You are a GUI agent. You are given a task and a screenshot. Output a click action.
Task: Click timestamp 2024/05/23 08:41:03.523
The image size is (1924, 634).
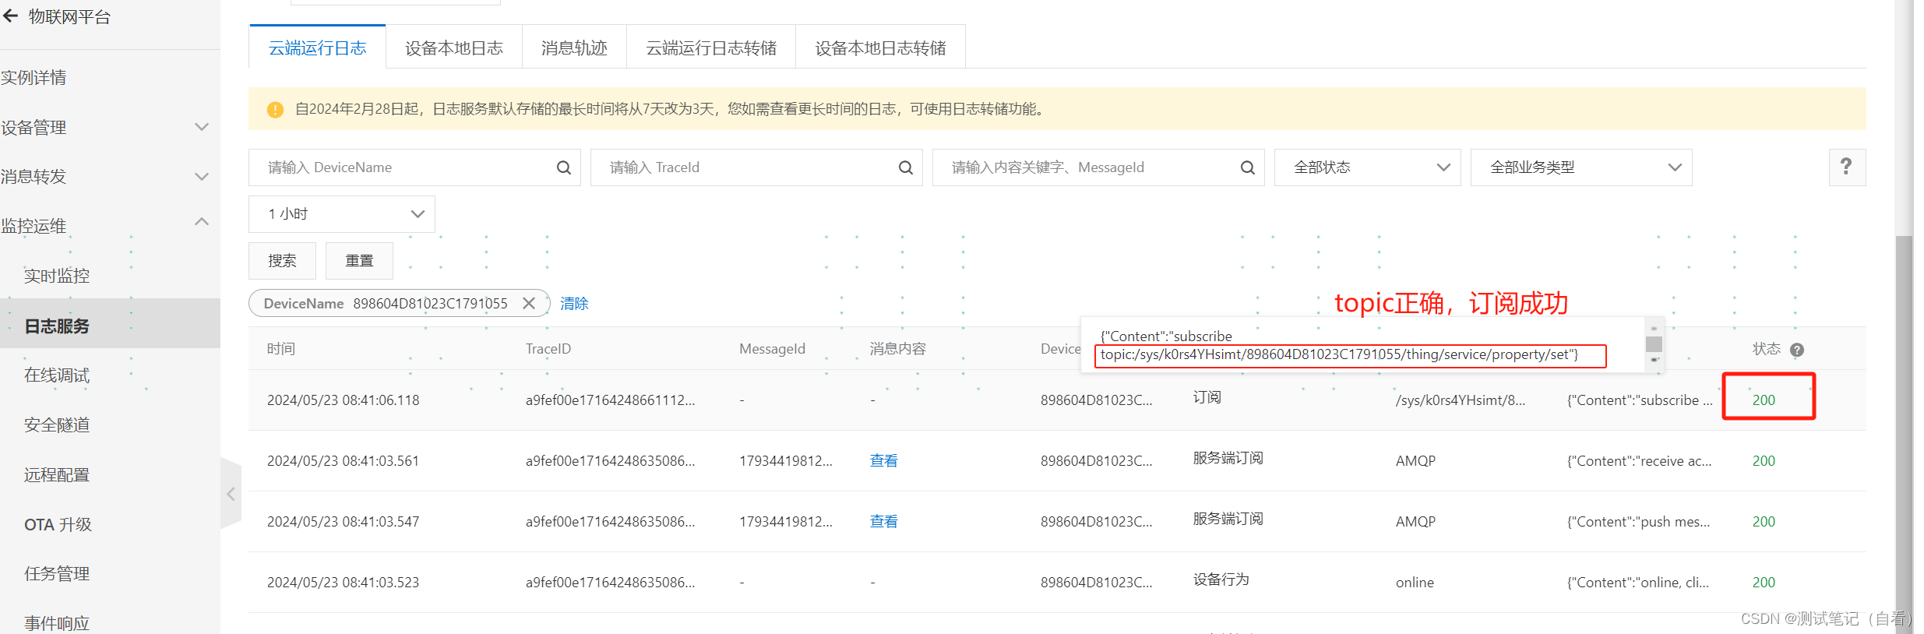coord(343,582)
